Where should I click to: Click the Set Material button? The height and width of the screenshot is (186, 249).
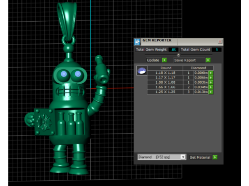200,157
